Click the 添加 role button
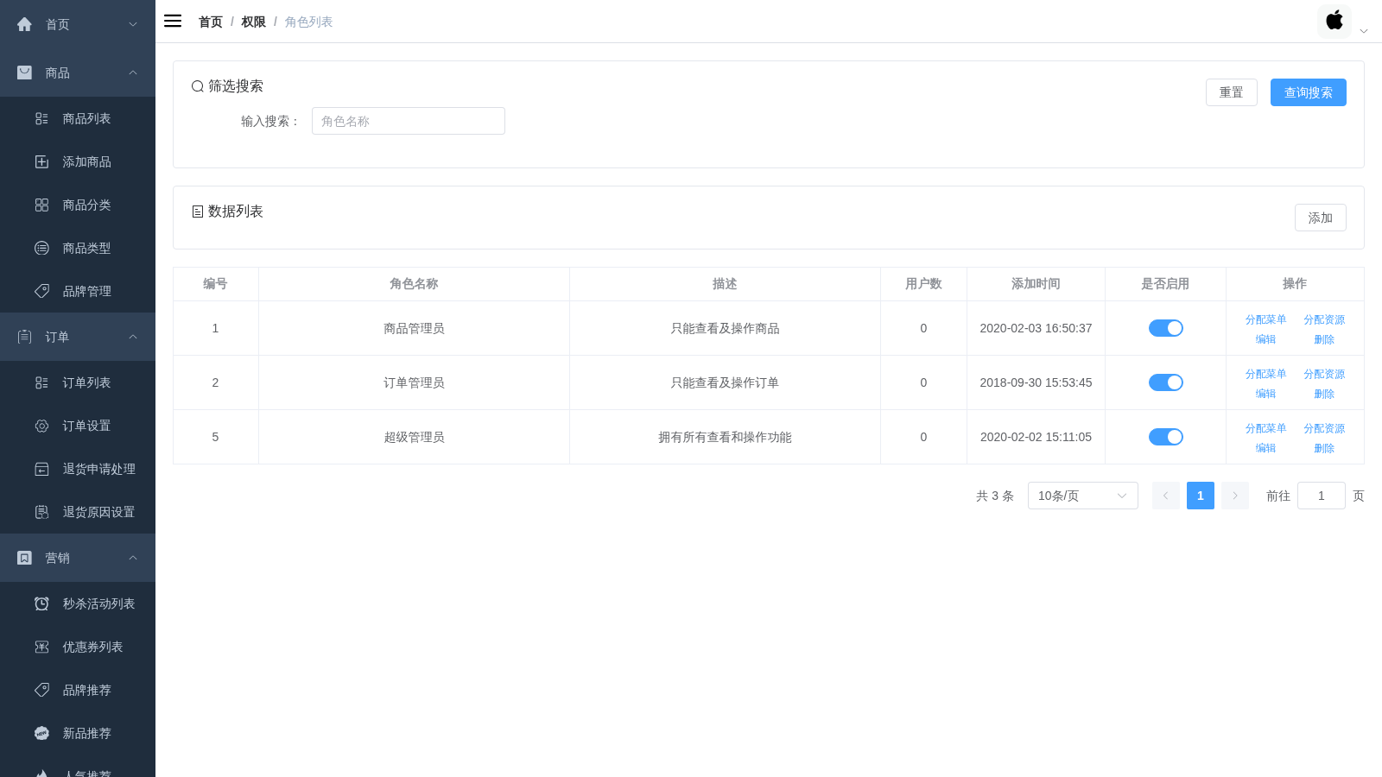This screenshot has width=1382, height=777. [x=1320, y=218]
